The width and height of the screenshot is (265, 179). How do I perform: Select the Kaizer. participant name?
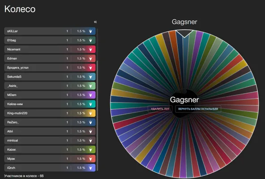pos(12,149)
